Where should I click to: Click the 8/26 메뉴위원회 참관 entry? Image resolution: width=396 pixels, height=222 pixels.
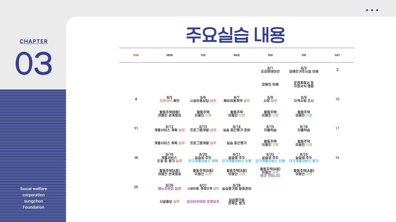(169, 187)
